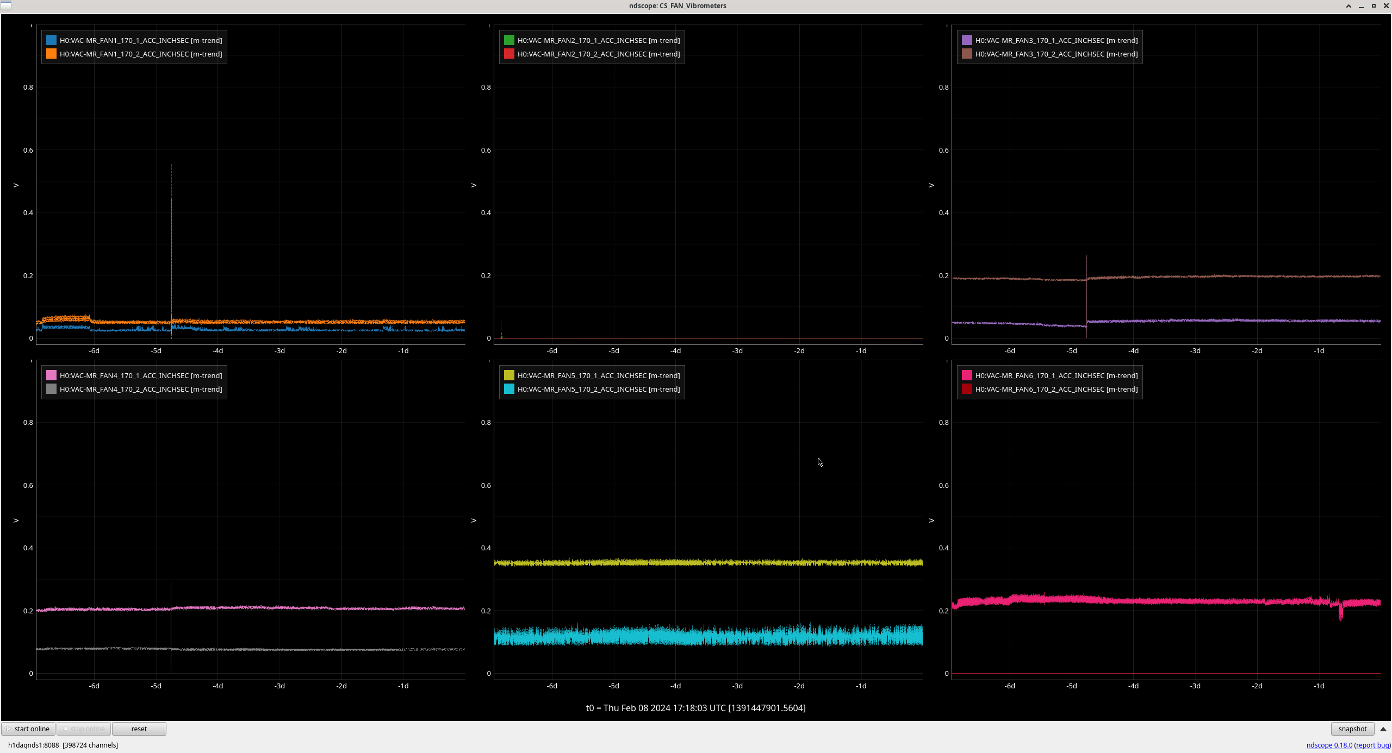Click green FAN2_170_1 legend color swatch
Image resolution: width=1392 pixels, height=753 pixels.
(509, 40)
